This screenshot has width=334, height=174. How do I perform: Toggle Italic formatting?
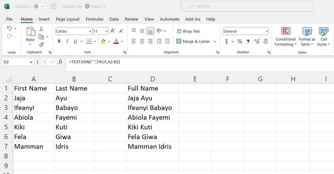[67, 41]
